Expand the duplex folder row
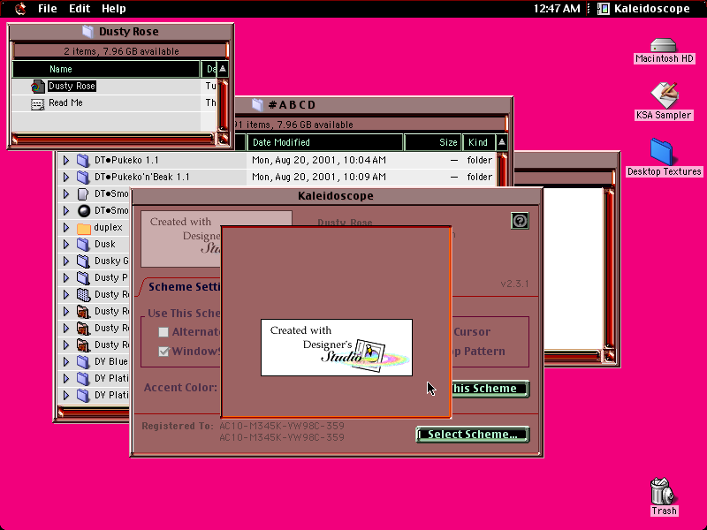 [65, 227]
